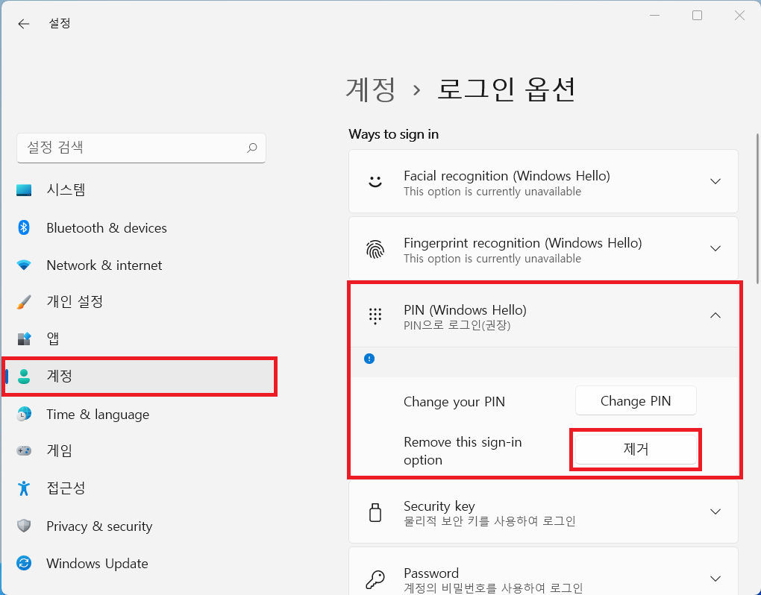This screenshot has width=761, height=595.
Task: Click the Facial recognition (Windows Hello) title
Action: [507, 175]
